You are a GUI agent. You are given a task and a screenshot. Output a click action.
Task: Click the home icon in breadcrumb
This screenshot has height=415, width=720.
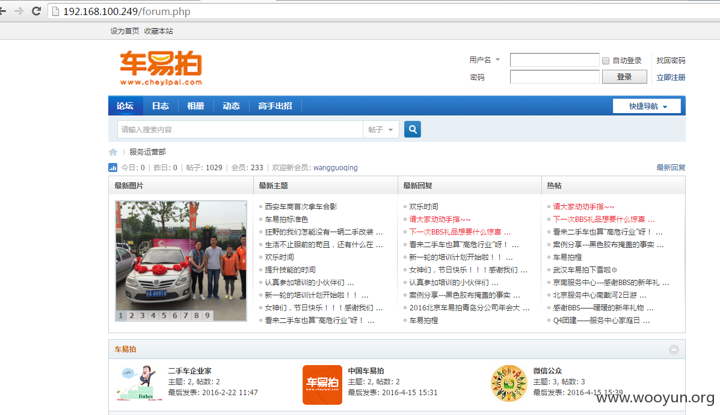click(x=113, y=152)
